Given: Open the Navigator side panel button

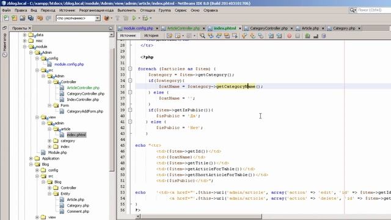Looking at the screenshot, I should point(4,45).
